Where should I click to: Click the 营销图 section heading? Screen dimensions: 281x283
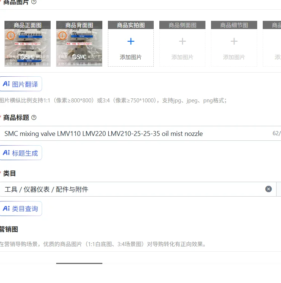click(x=9, y=229)
